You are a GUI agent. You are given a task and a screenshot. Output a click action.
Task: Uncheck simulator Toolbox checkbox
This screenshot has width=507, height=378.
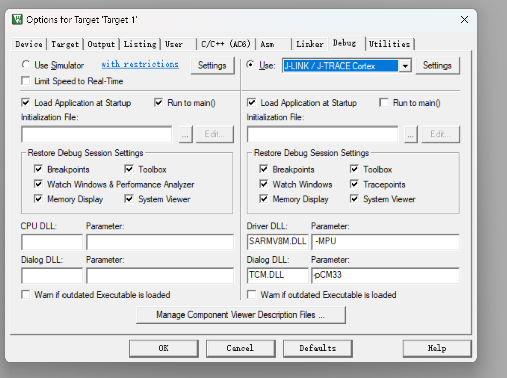tap(129, 169)
